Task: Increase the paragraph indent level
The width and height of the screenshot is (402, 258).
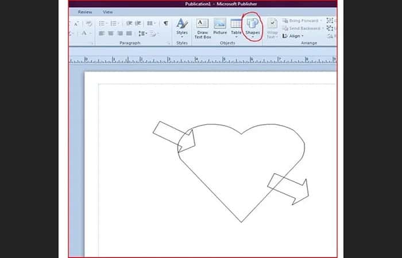Action: coord(138,24)
